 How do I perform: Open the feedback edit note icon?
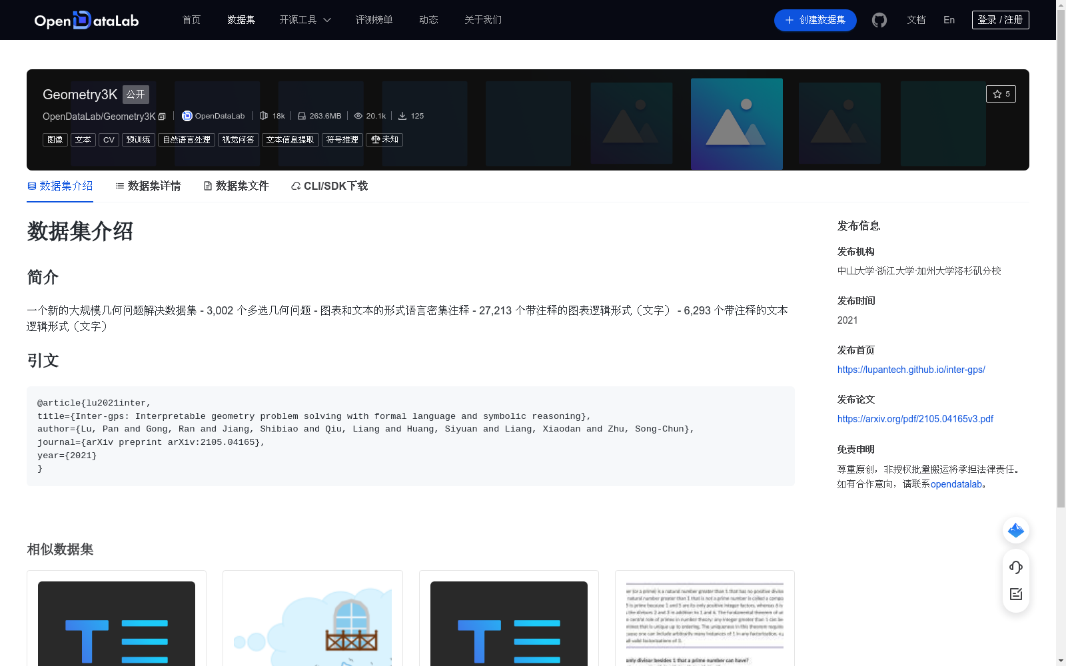1016,594
